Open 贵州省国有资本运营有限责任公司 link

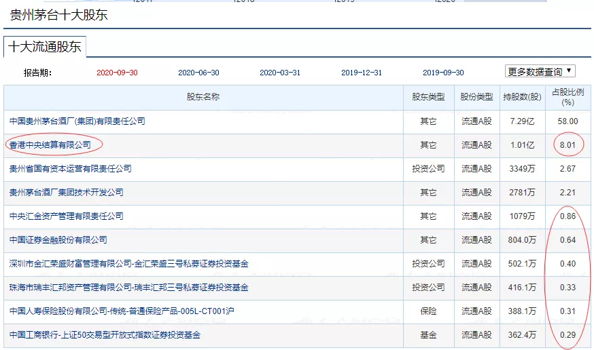coord(71,169)
